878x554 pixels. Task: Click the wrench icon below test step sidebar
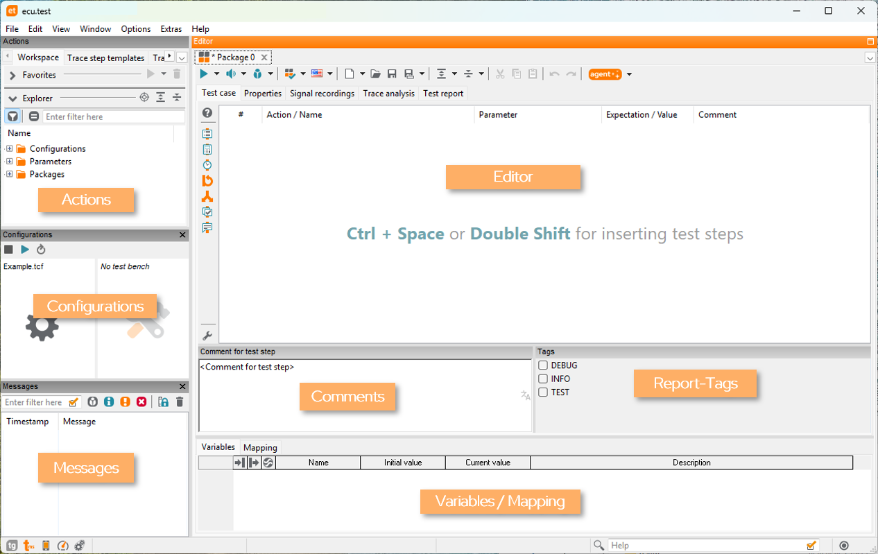click(207, 336)
